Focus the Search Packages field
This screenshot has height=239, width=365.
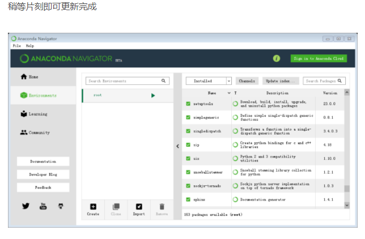[x=324, y=81]
